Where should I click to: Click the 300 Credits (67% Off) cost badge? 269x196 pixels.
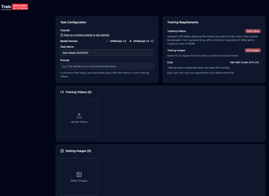pos(245,63)
